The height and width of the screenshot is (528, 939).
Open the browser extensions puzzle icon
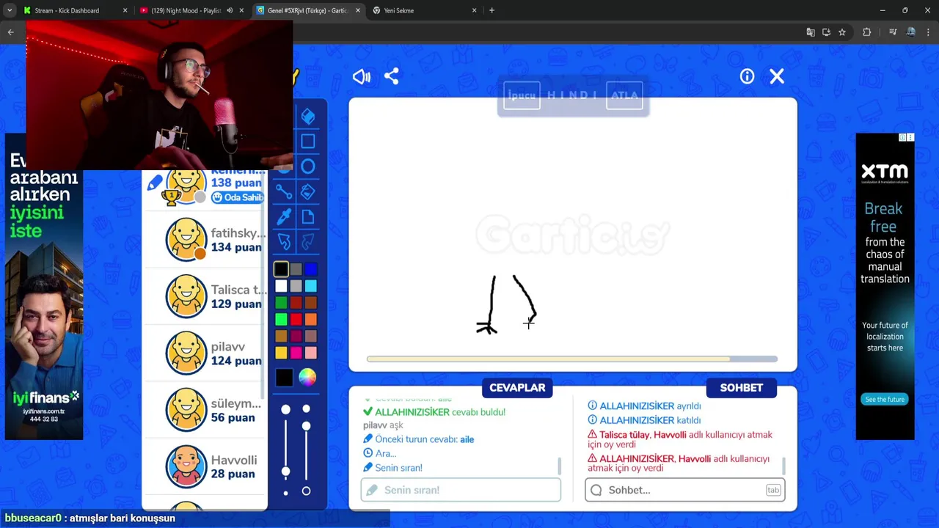[866, 32]
